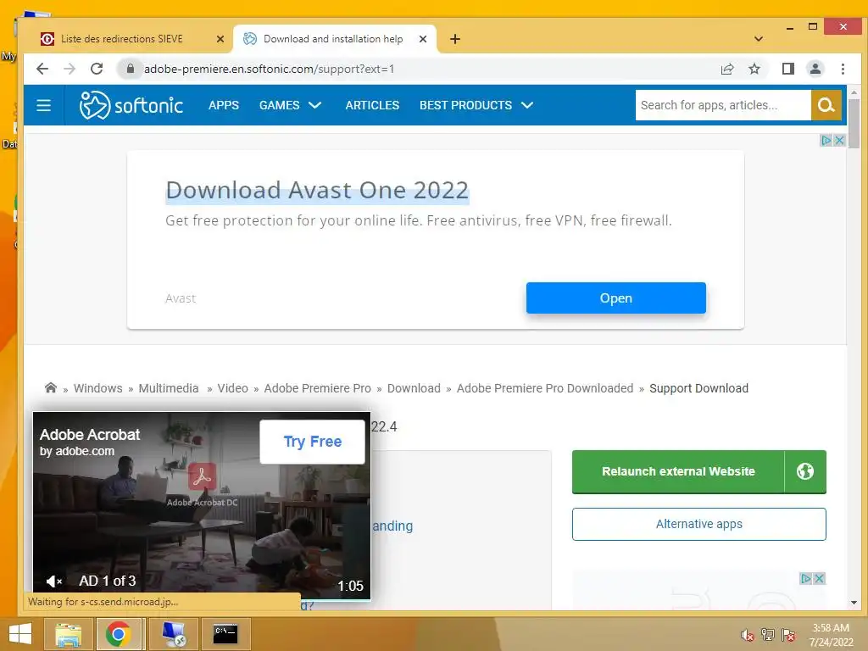Click the tray volume speaker icon
Screen dimensions: 868x651
748,635
